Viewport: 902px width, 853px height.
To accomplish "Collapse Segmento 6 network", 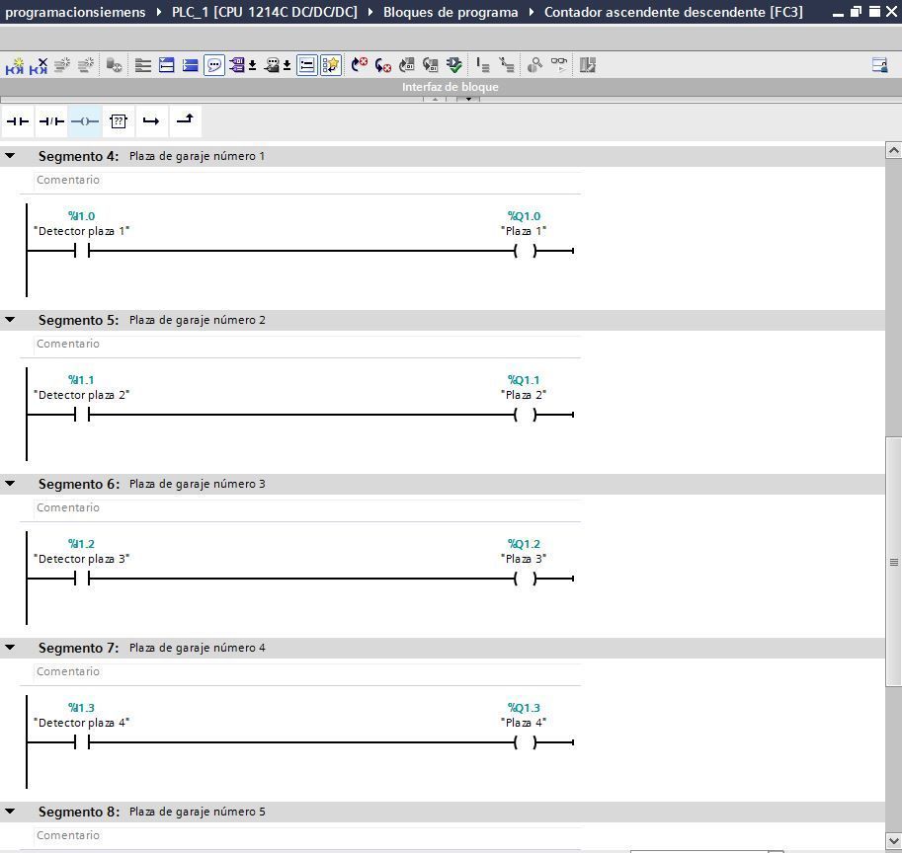I will (x=10, y=484).
